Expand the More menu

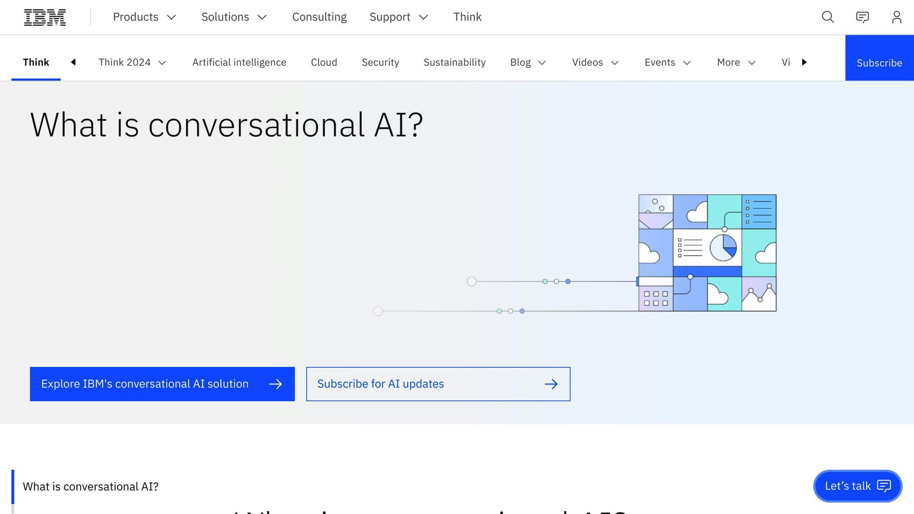[735, 62]
